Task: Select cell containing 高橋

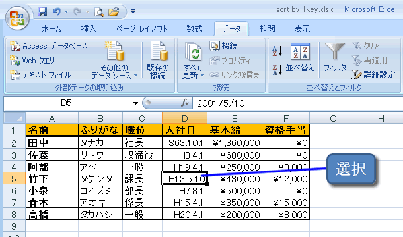Action: 52,214
